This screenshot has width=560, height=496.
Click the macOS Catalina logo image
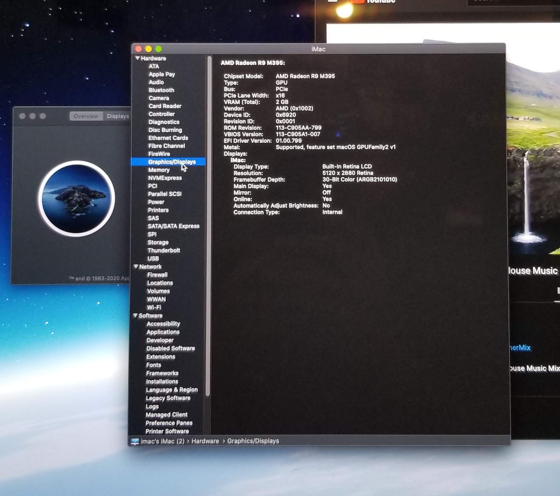coord(77,198)
